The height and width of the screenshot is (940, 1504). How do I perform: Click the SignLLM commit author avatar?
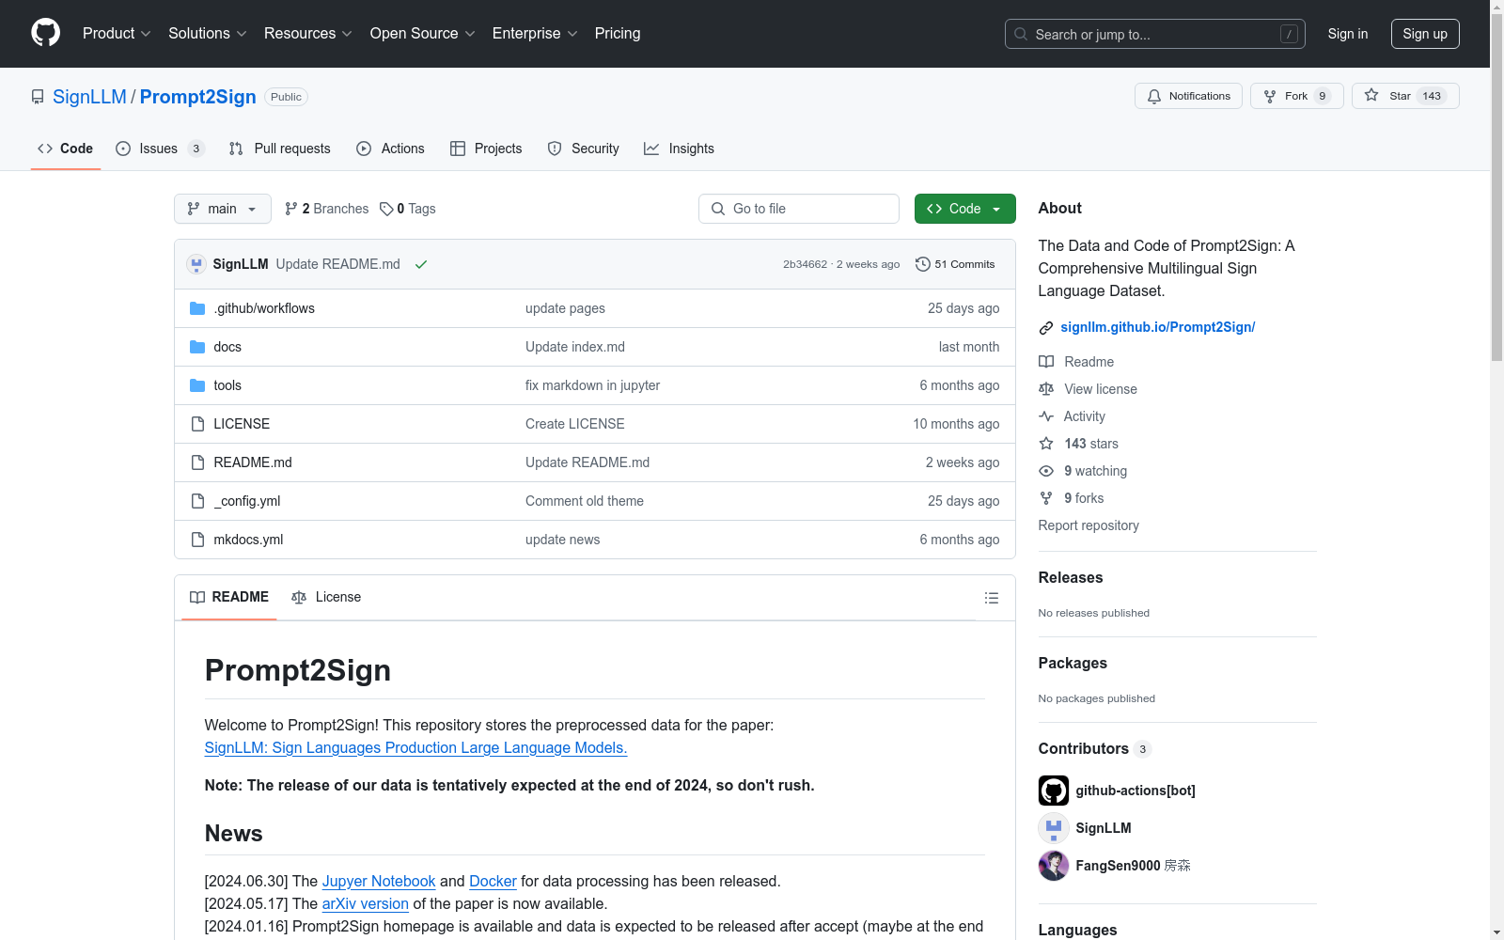tap(196, 264)
